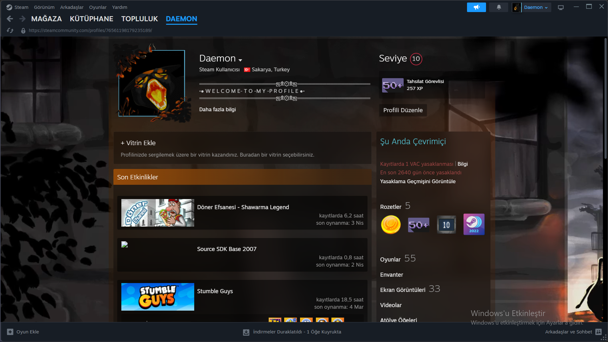Go forward with the right arrow

click(22, 19)
